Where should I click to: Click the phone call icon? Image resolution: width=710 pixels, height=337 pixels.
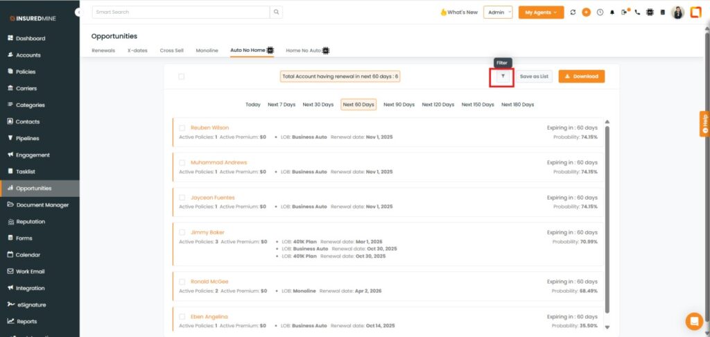point(637,12)
